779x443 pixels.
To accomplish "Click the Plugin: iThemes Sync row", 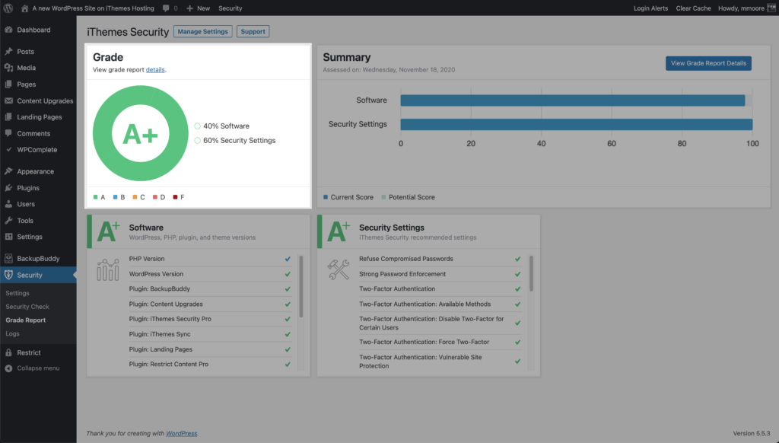I will 210,334.
